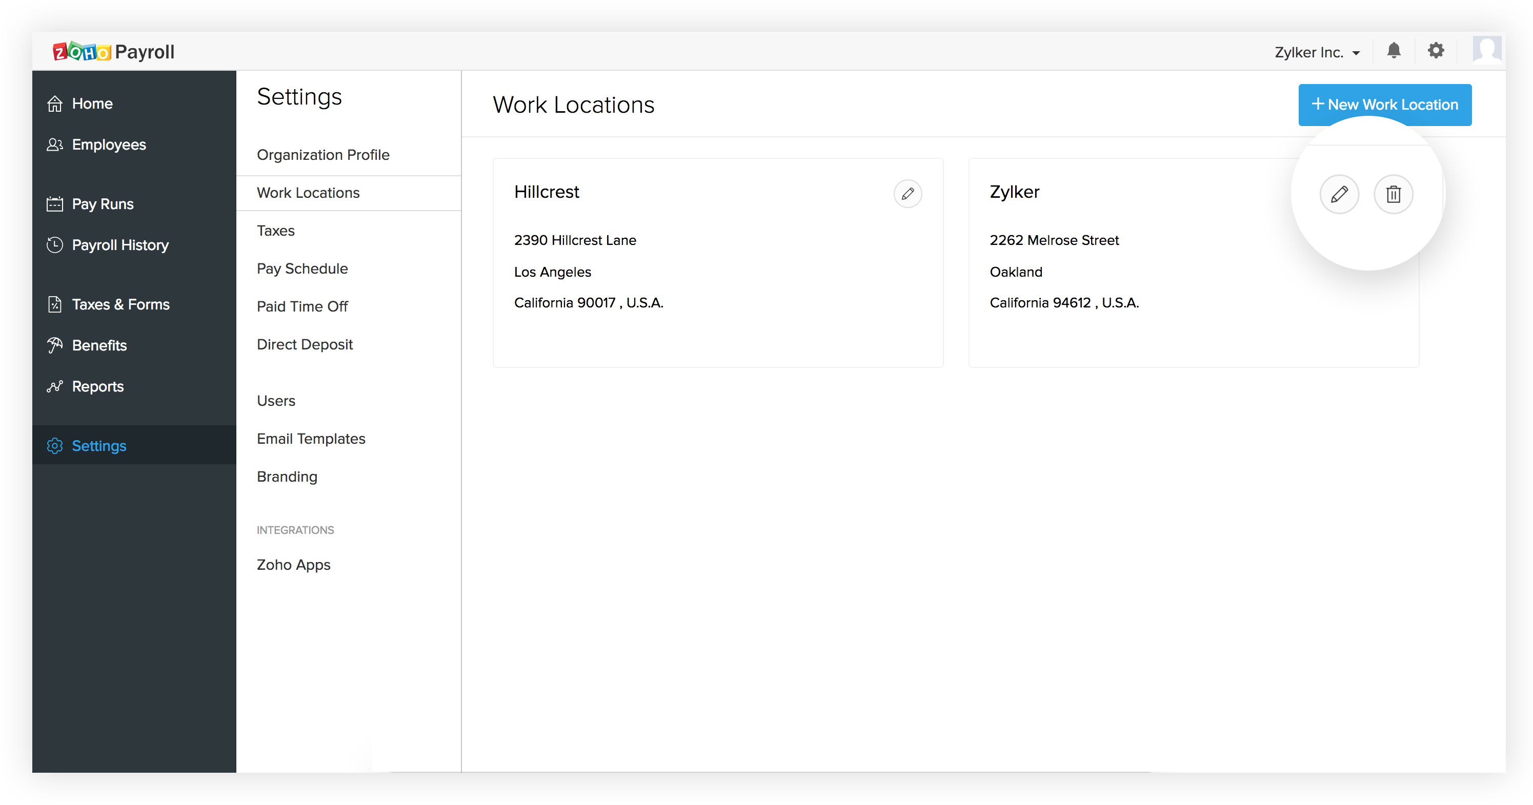Click the Hillcrest edit pencil icon

point(907,194)
